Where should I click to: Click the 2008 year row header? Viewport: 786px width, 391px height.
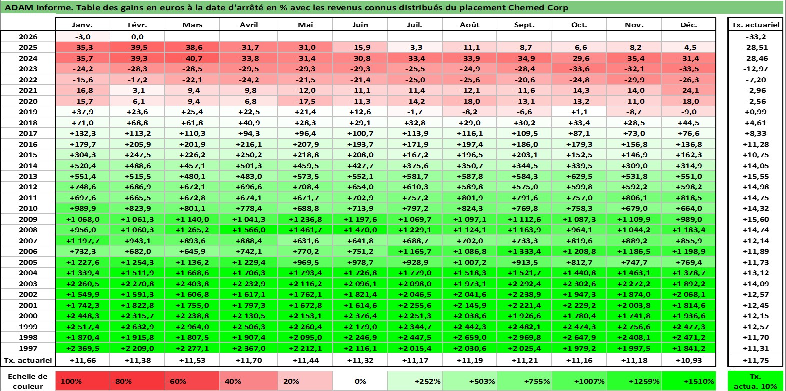28,230
